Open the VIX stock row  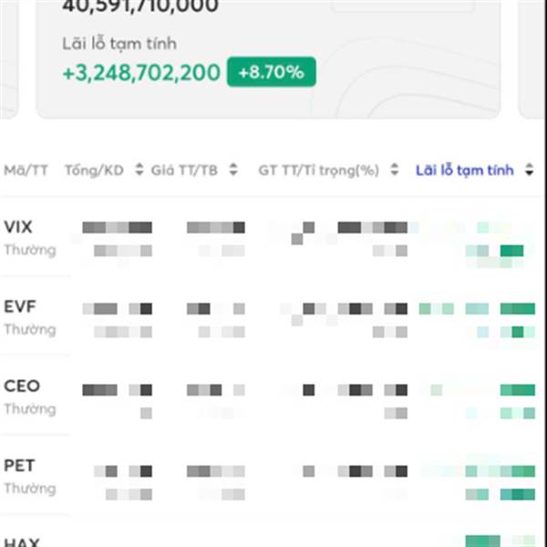pyautogui.click(x=272, y=239)
